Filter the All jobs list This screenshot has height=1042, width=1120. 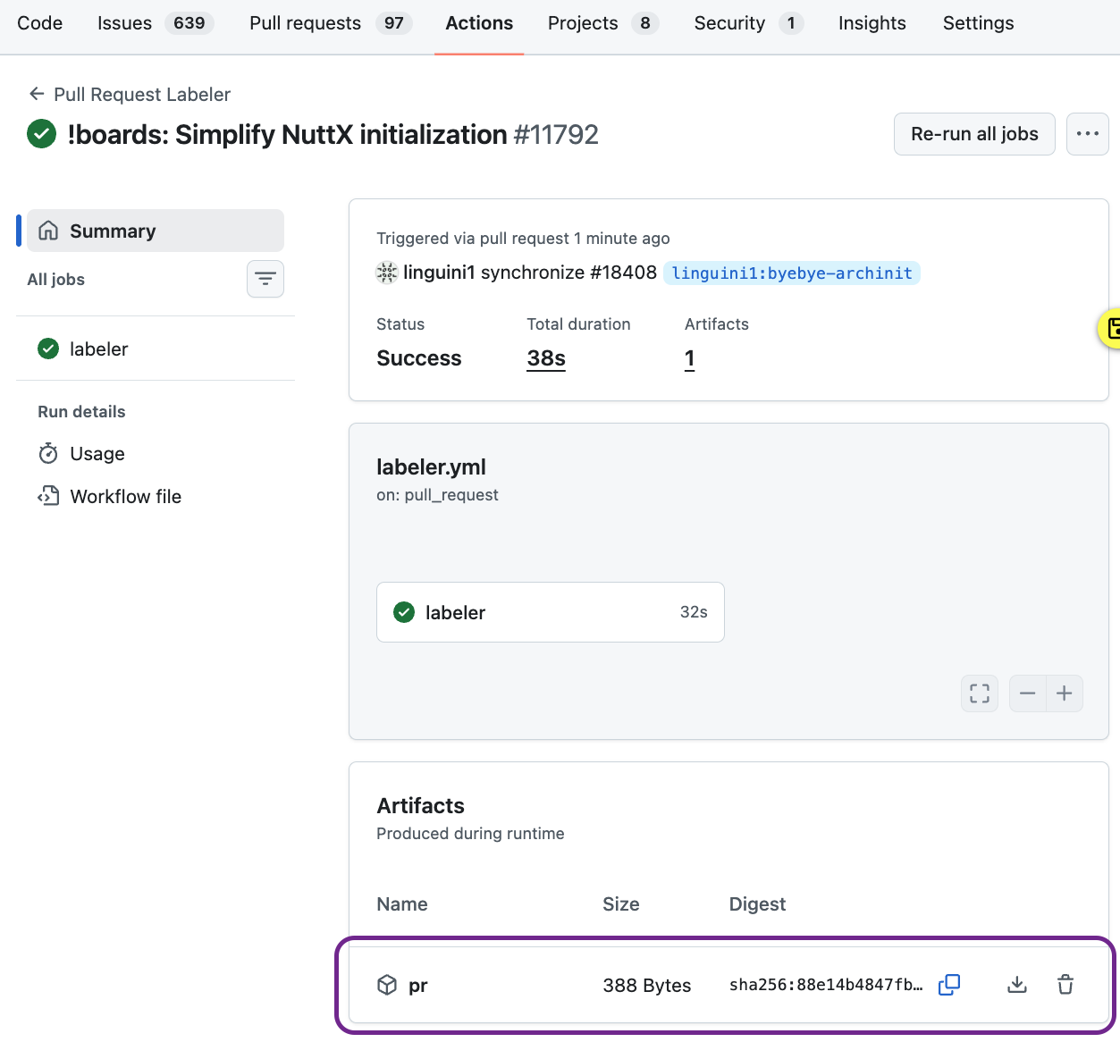(265, 279)
